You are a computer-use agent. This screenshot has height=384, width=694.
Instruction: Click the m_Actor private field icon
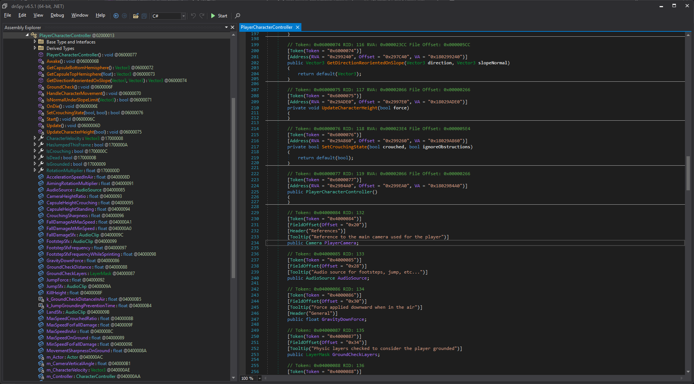click(41, 357)
